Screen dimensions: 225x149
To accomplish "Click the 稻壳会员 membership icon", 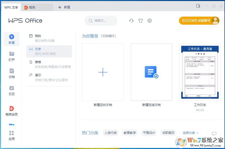I will tap(12, 108).
